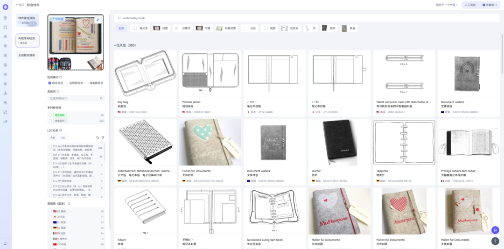504x249 pixels.
Task: Click 生成检测报告 in the side panel
Action: pyautogui.click(x=27, y=55)
